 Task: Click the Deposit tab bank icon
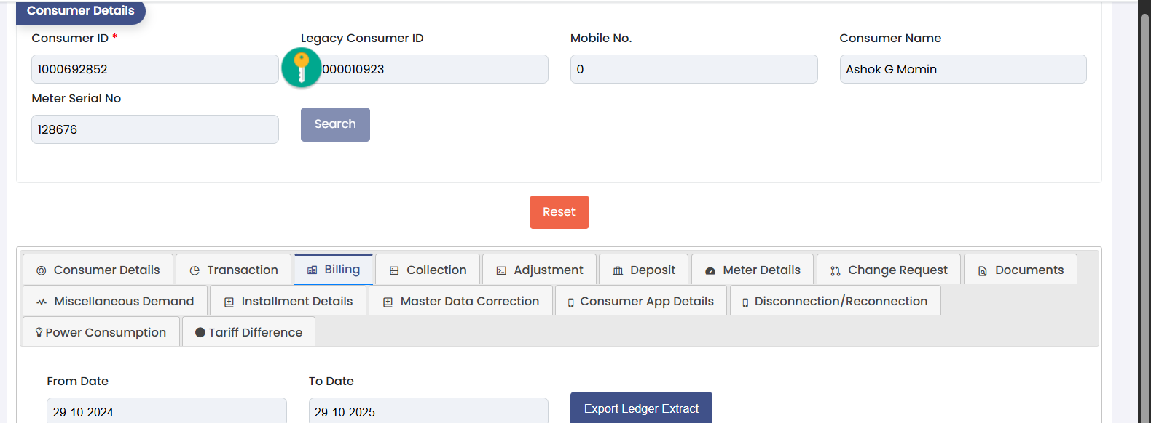[618, 270]
